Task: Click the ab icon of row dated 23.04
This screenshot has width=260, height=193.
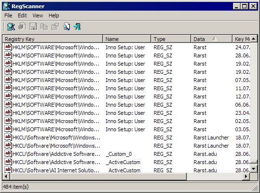Action: 8,113
